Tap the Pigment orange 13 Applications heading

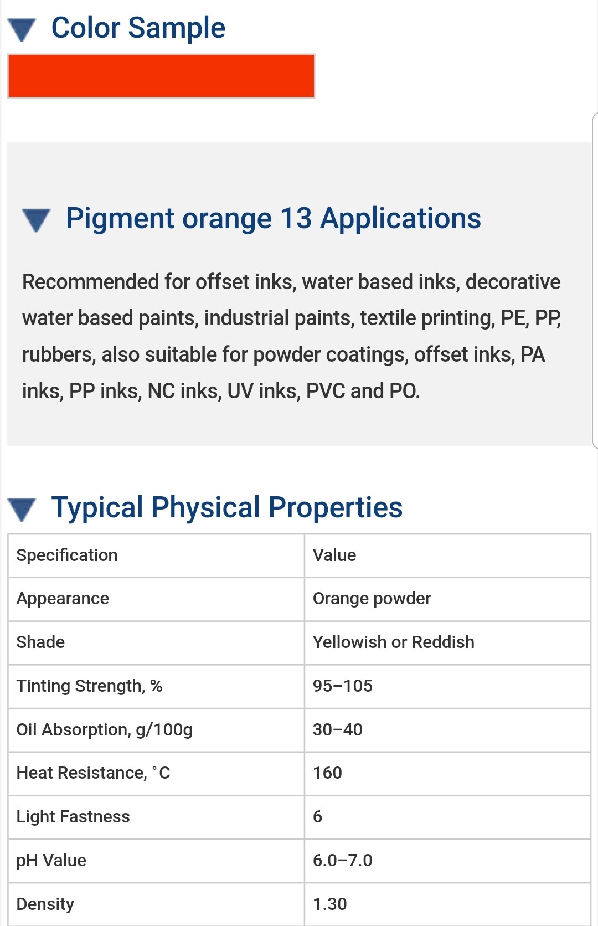click(x=273, y=218)
